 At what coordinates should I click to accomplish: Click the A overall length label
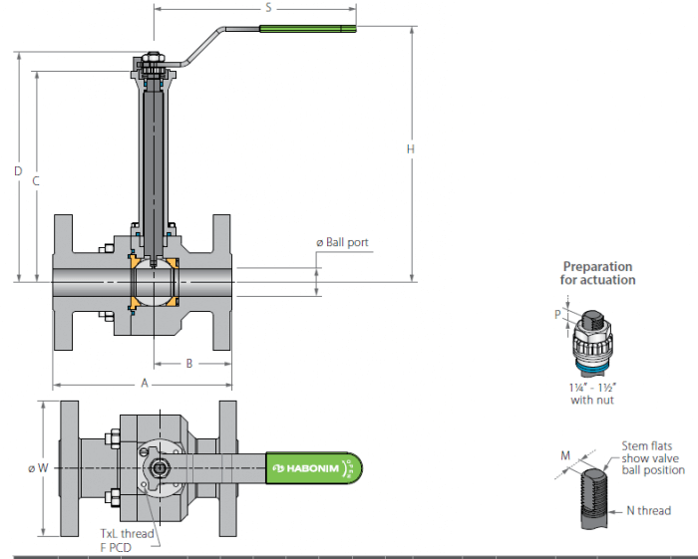pyautogui.click(x=145, y=383)
